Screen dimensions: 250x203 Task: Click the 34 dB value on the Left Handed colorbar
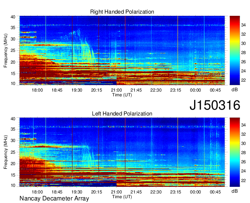click(x=243, y=125)
